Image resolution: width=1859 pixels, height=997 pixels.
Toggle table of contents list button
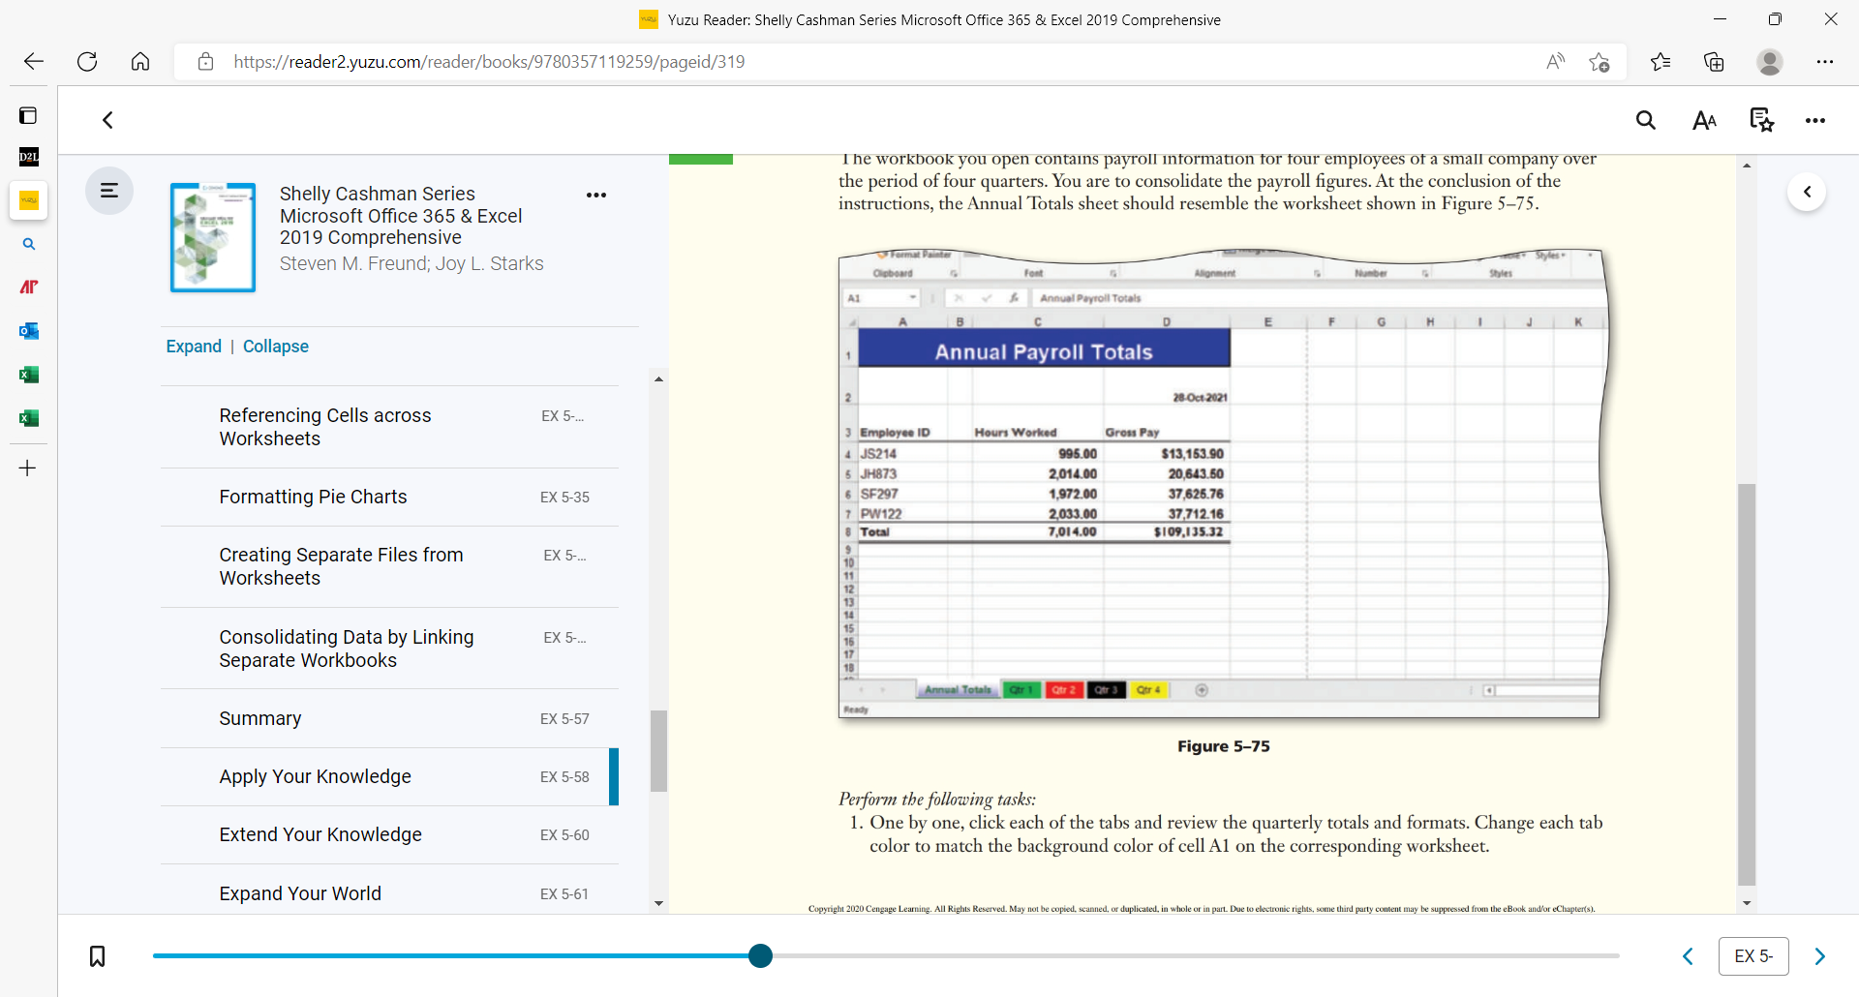point(109,191)
